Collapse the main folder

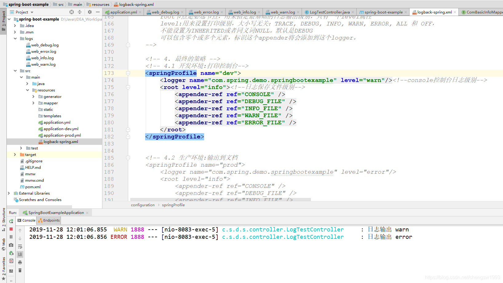[x=21, y=77]
